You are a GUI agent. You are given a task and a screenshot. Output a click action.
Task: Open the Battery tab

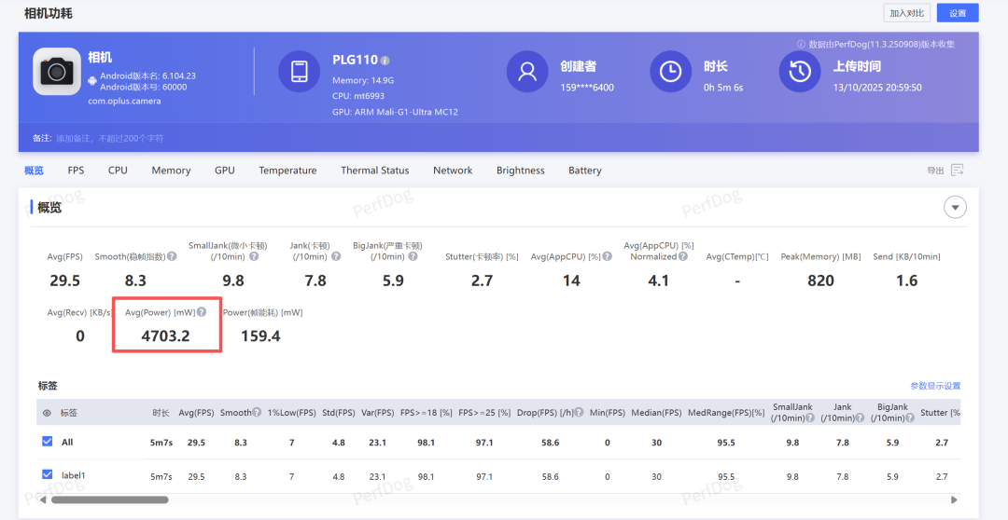585,171
